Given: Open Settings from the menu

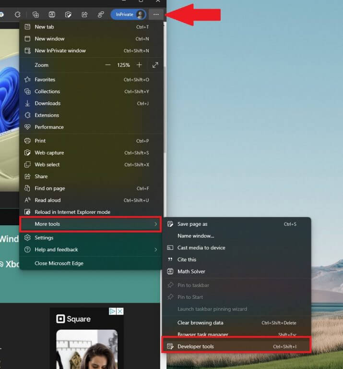Looking at the screenshot, I should click(91, 238).
